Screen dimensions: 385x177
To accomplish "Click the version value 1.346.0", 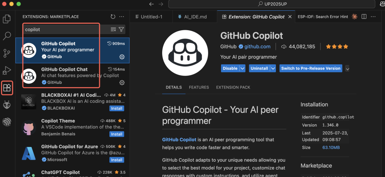I will [330, 125].
